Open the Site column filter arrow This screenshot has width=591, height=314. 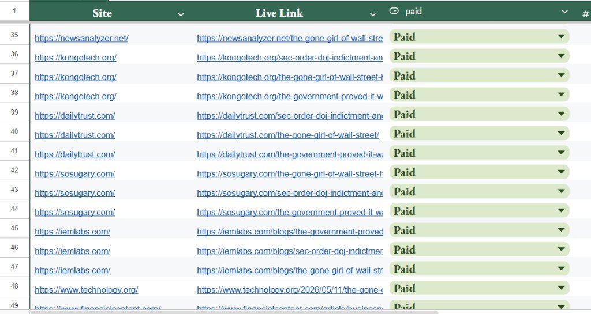pyautogui.click(x=181, y=14)
